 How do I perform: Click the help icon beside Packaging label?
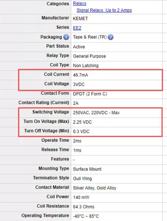[66, 37]
